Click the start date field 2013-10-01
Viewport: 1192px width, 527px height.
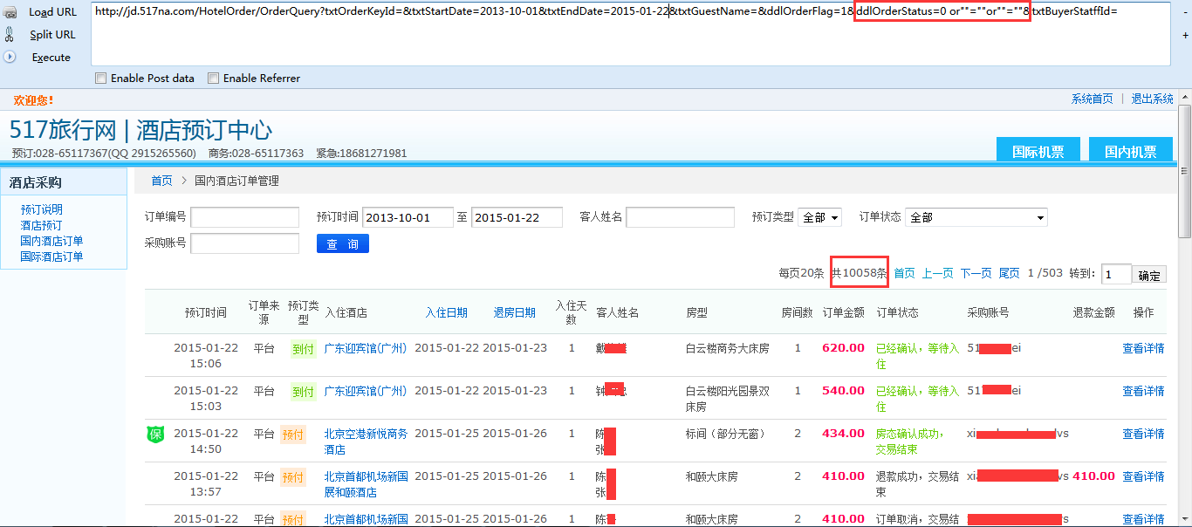click(x=408, y=217)
